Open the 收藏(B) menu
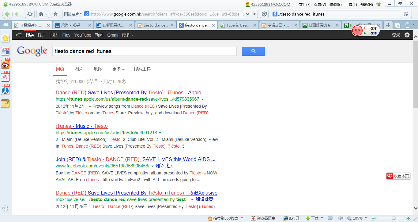418x222 pixels. (x=335, y=5)
